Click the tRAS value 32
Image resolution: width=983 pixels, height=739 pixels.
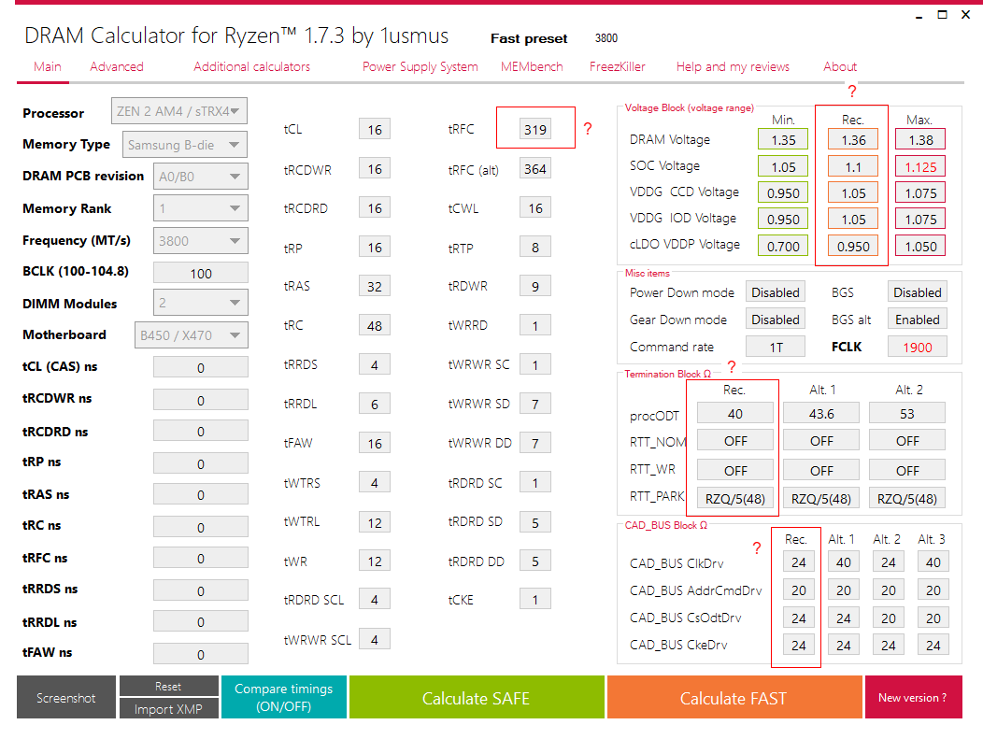pos(375,286)
